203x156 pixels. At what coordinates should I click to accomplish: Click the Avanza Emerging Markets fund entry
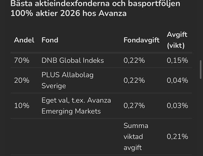pos(76,105)
